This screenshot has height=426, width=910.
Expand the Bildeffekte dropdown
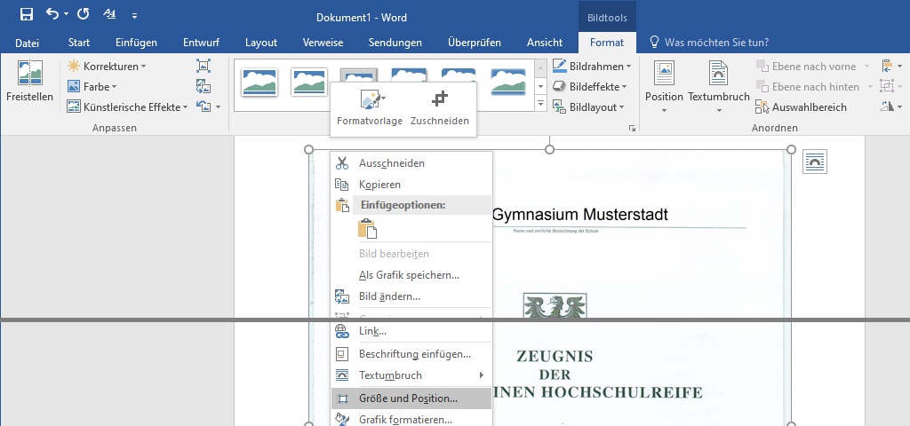click(x=592, y=87)
